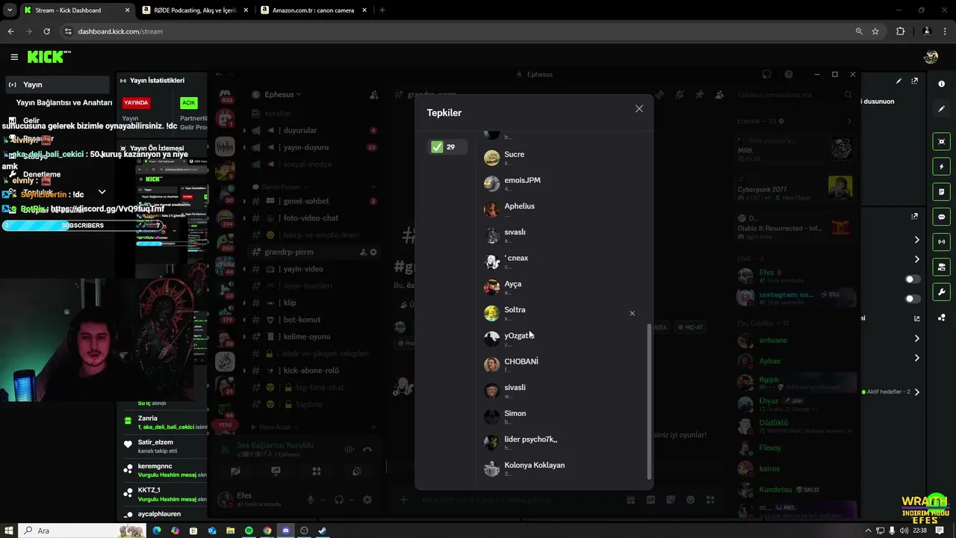
Task: Open the profile avatar in Kick header
Action: click(931, 57)
